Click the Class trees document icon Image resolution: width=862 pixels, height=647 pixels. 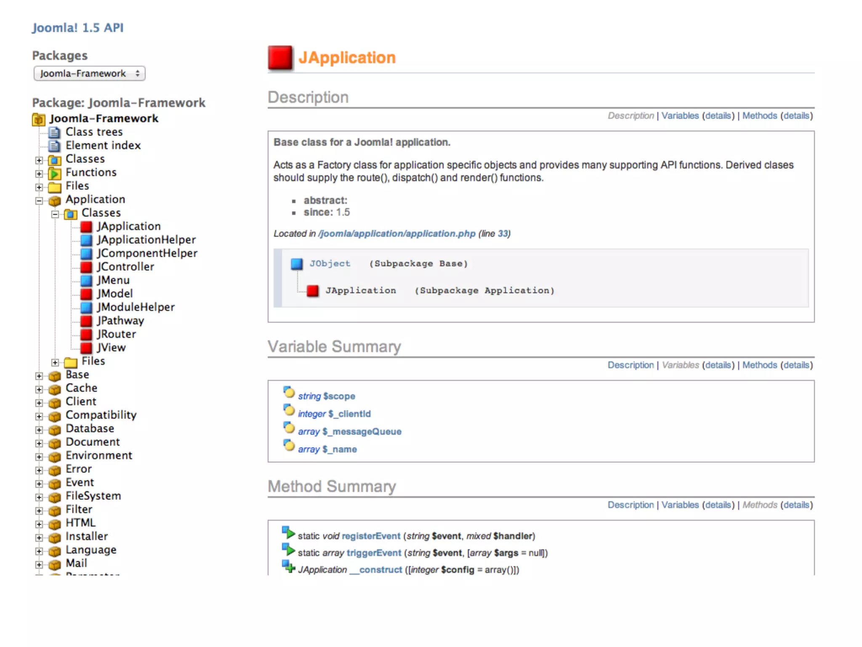click(54, 133)
